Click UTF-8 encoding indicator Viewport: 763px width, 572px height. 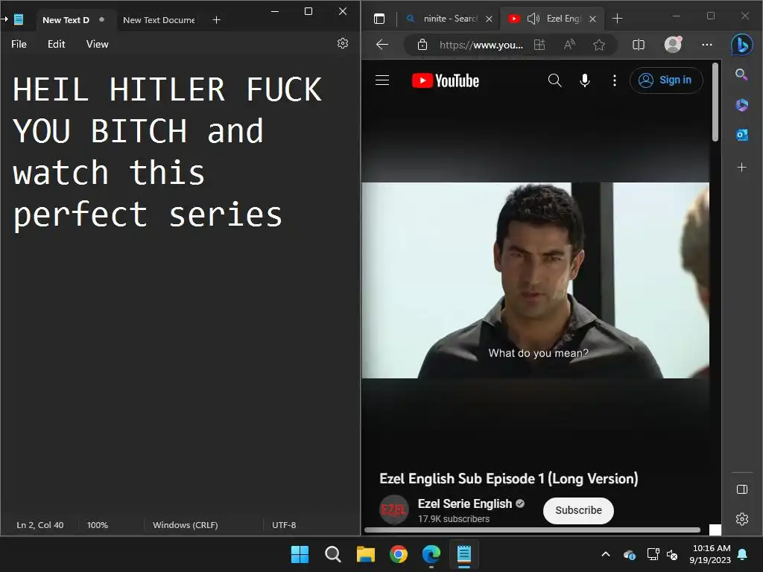284,525
